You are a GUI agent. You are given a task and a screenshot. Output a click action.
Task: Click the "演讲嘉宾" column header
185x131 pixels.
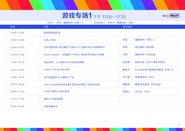(127, 27)
